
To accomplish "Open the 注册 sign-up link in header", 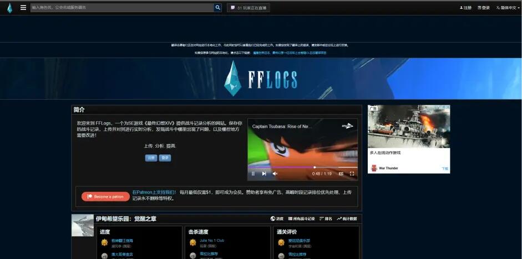I will coord(465,8).
